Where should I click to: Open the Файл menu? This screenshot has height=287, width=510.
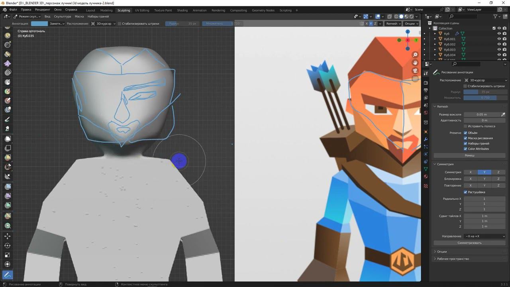pyautogui.click(x=13, y=10)
